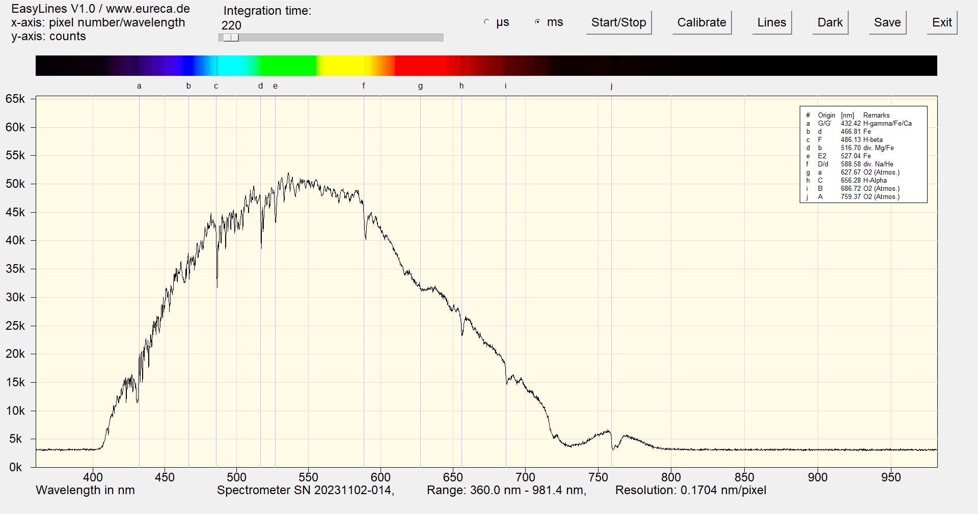The width and height of the screenshot is (978, 514).
Task: Click line marker label 'j' above chart
Action: (611, 86)
